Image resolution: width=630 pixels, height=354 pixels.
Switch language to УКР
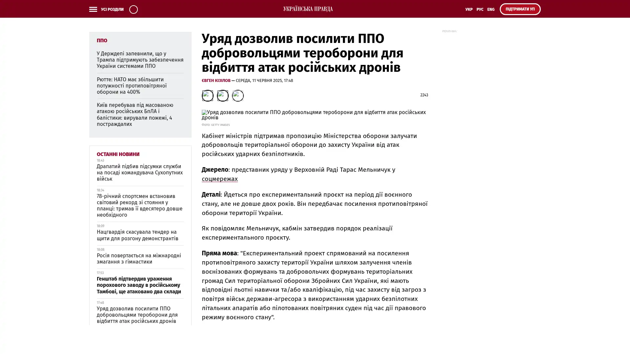pyautogui.click(x=469, y=10)
